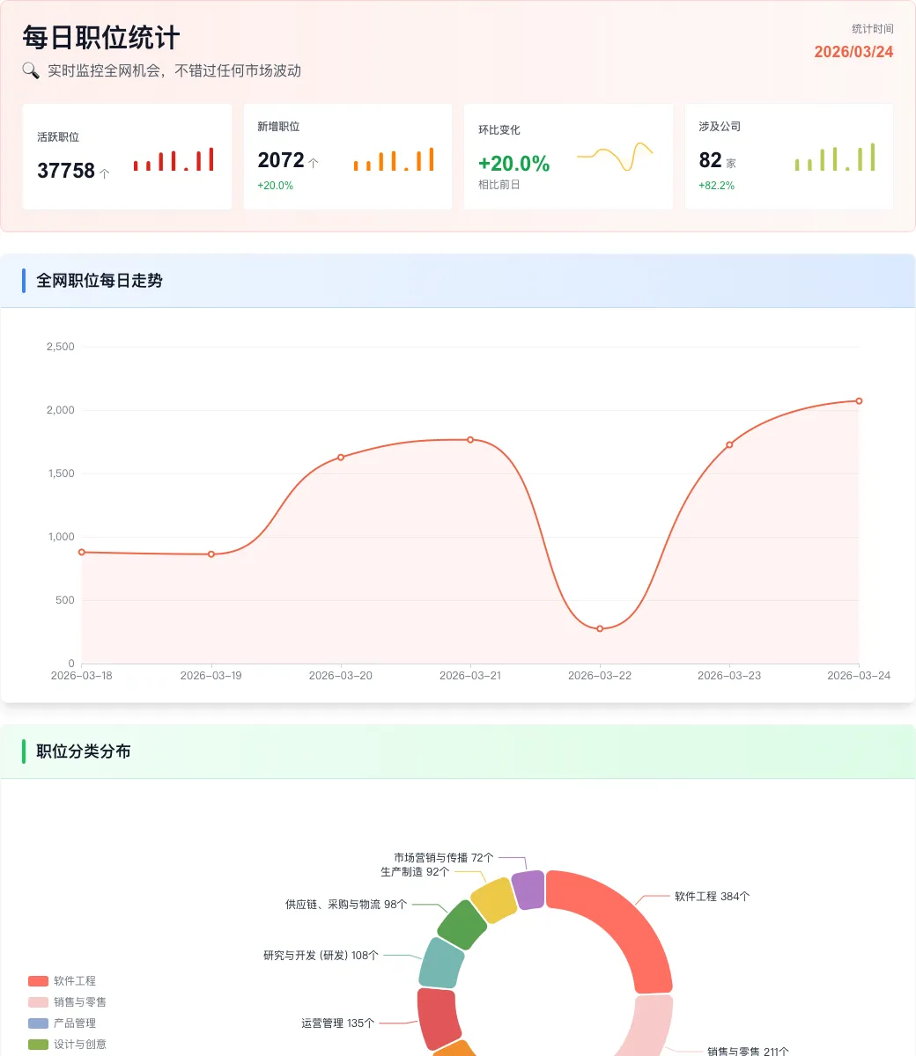Click the 活跃职位 card title

click(x=58, y=137)
